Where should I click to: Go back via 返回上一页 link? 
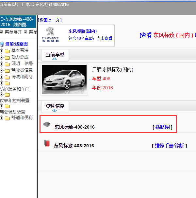(50, 20)
